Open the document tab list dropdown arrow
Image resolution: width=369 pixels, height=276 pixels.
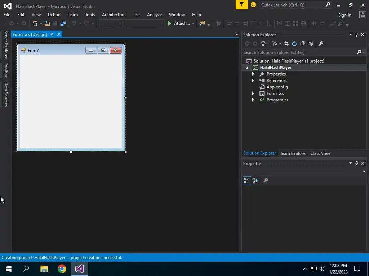(x=236, y=34)
